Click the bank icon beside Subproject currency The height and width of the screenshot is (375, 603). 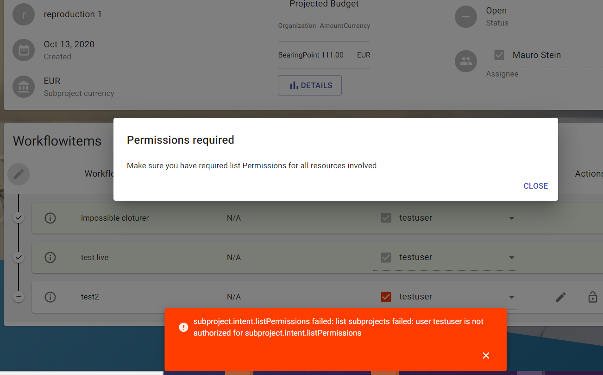tap(24, 87)
